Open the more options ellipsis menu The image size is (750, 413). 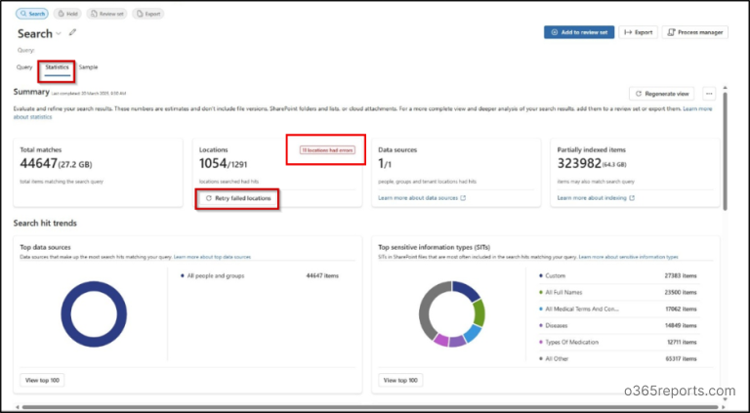click(x=709, y=94)
